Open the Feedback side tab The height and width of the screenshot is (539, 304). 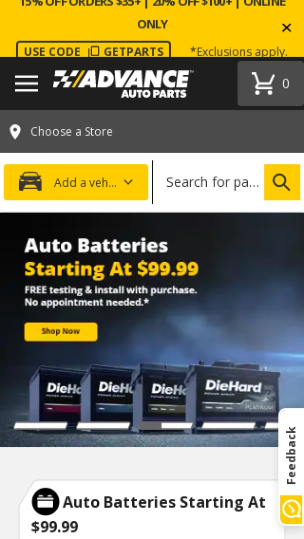coord(291,455)
